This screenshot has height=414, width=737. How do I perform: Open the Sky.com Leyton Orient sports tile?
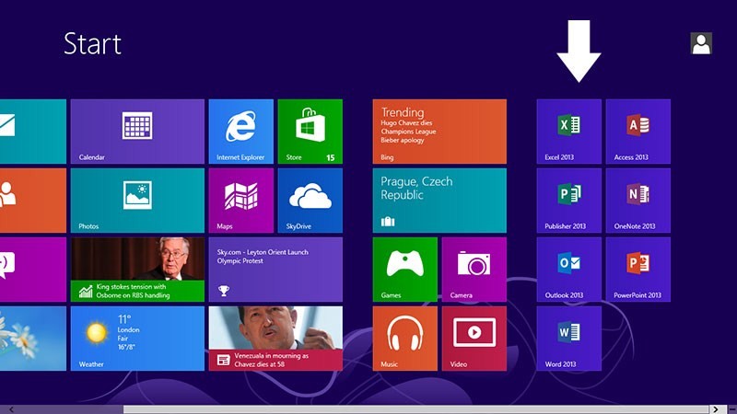(275, 270)
